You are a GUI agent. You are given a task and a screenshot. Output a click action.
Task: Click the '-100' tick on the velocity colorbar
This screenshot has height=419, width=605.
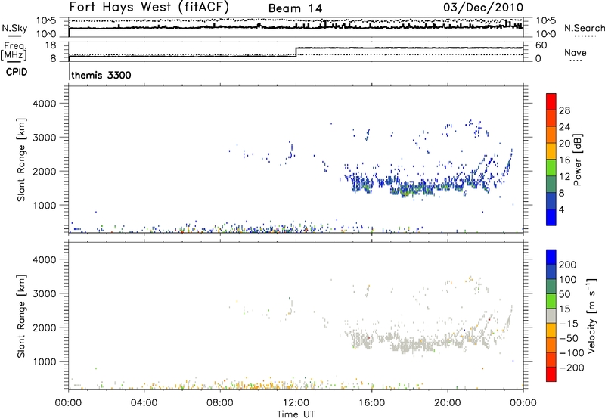(572, 353)
